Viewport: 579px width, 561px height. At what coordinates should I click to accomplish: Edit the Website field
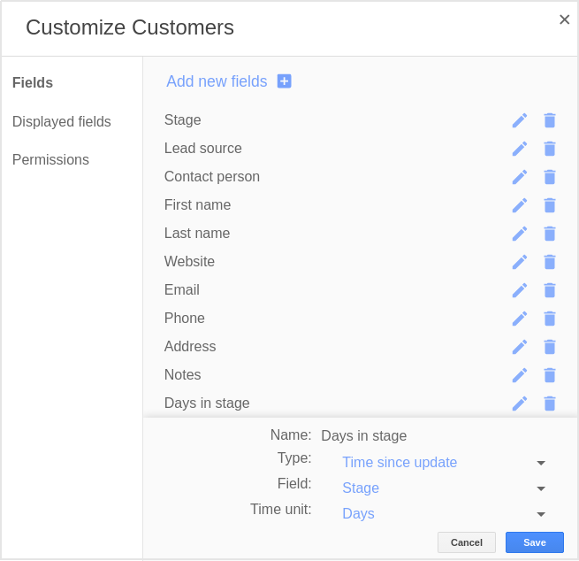[x=520, y=262]
